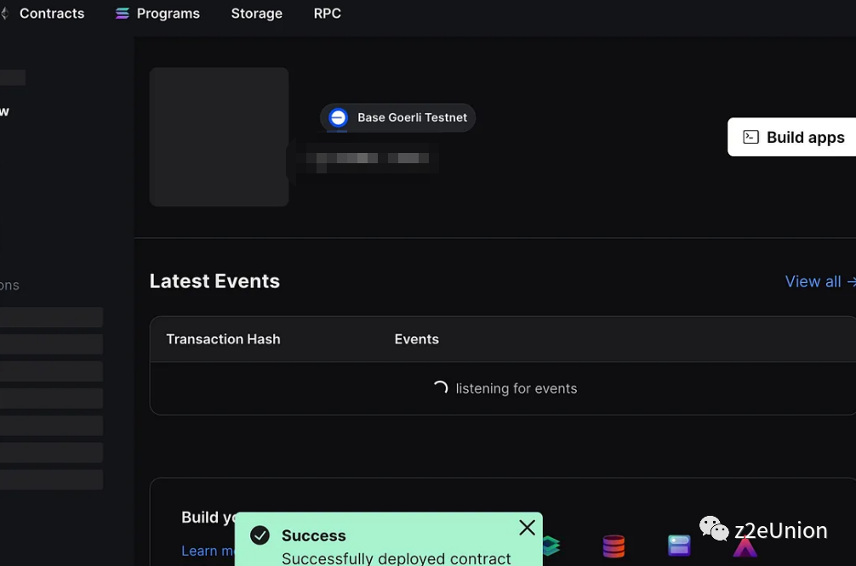Click the Ethereum icon beside Contracts
856x566 pixels.
3,13
